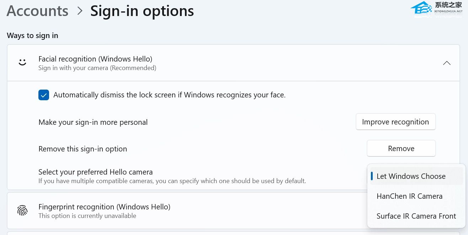Click the Facial recognition (Windows Hello) header

95,59
